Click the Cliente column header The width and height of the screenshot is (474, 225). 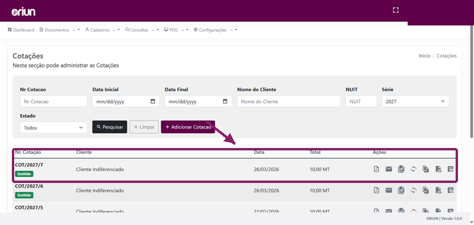[84, 152]
